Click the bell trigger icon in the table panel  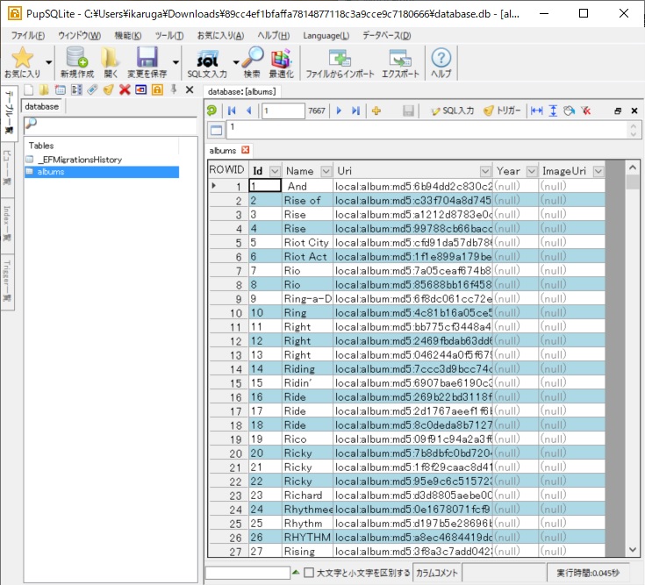109,89
